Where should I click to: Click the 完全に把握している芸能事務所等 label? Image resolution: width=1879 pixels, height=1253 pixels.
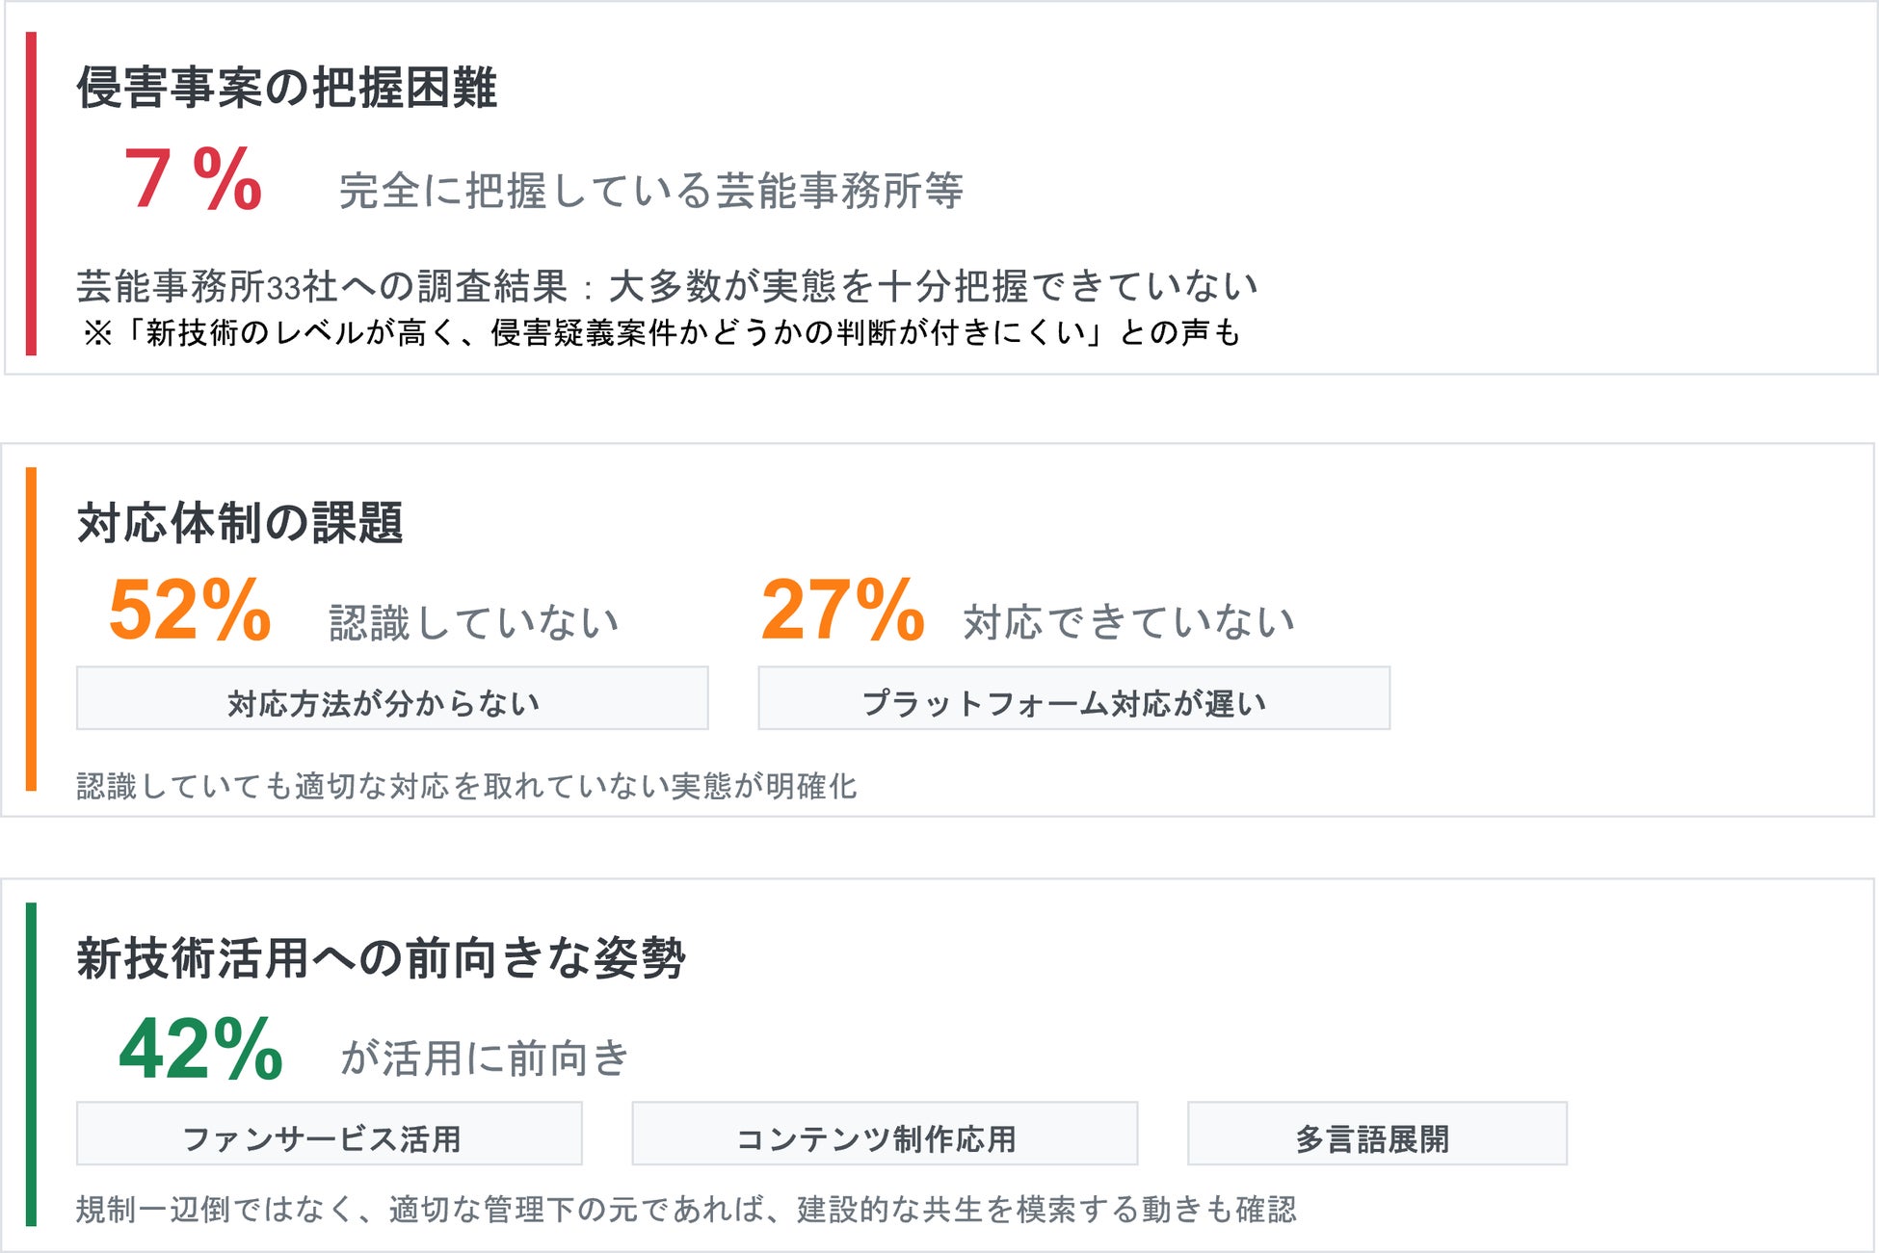pos(650,191)
